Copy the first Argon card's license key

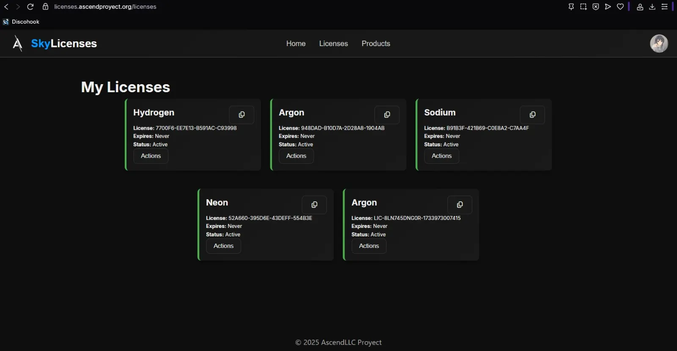tap(387, 115)
